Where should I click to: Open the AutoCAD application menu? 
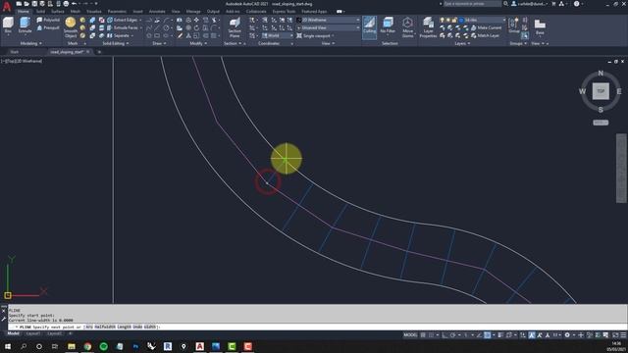pos(7,6)
